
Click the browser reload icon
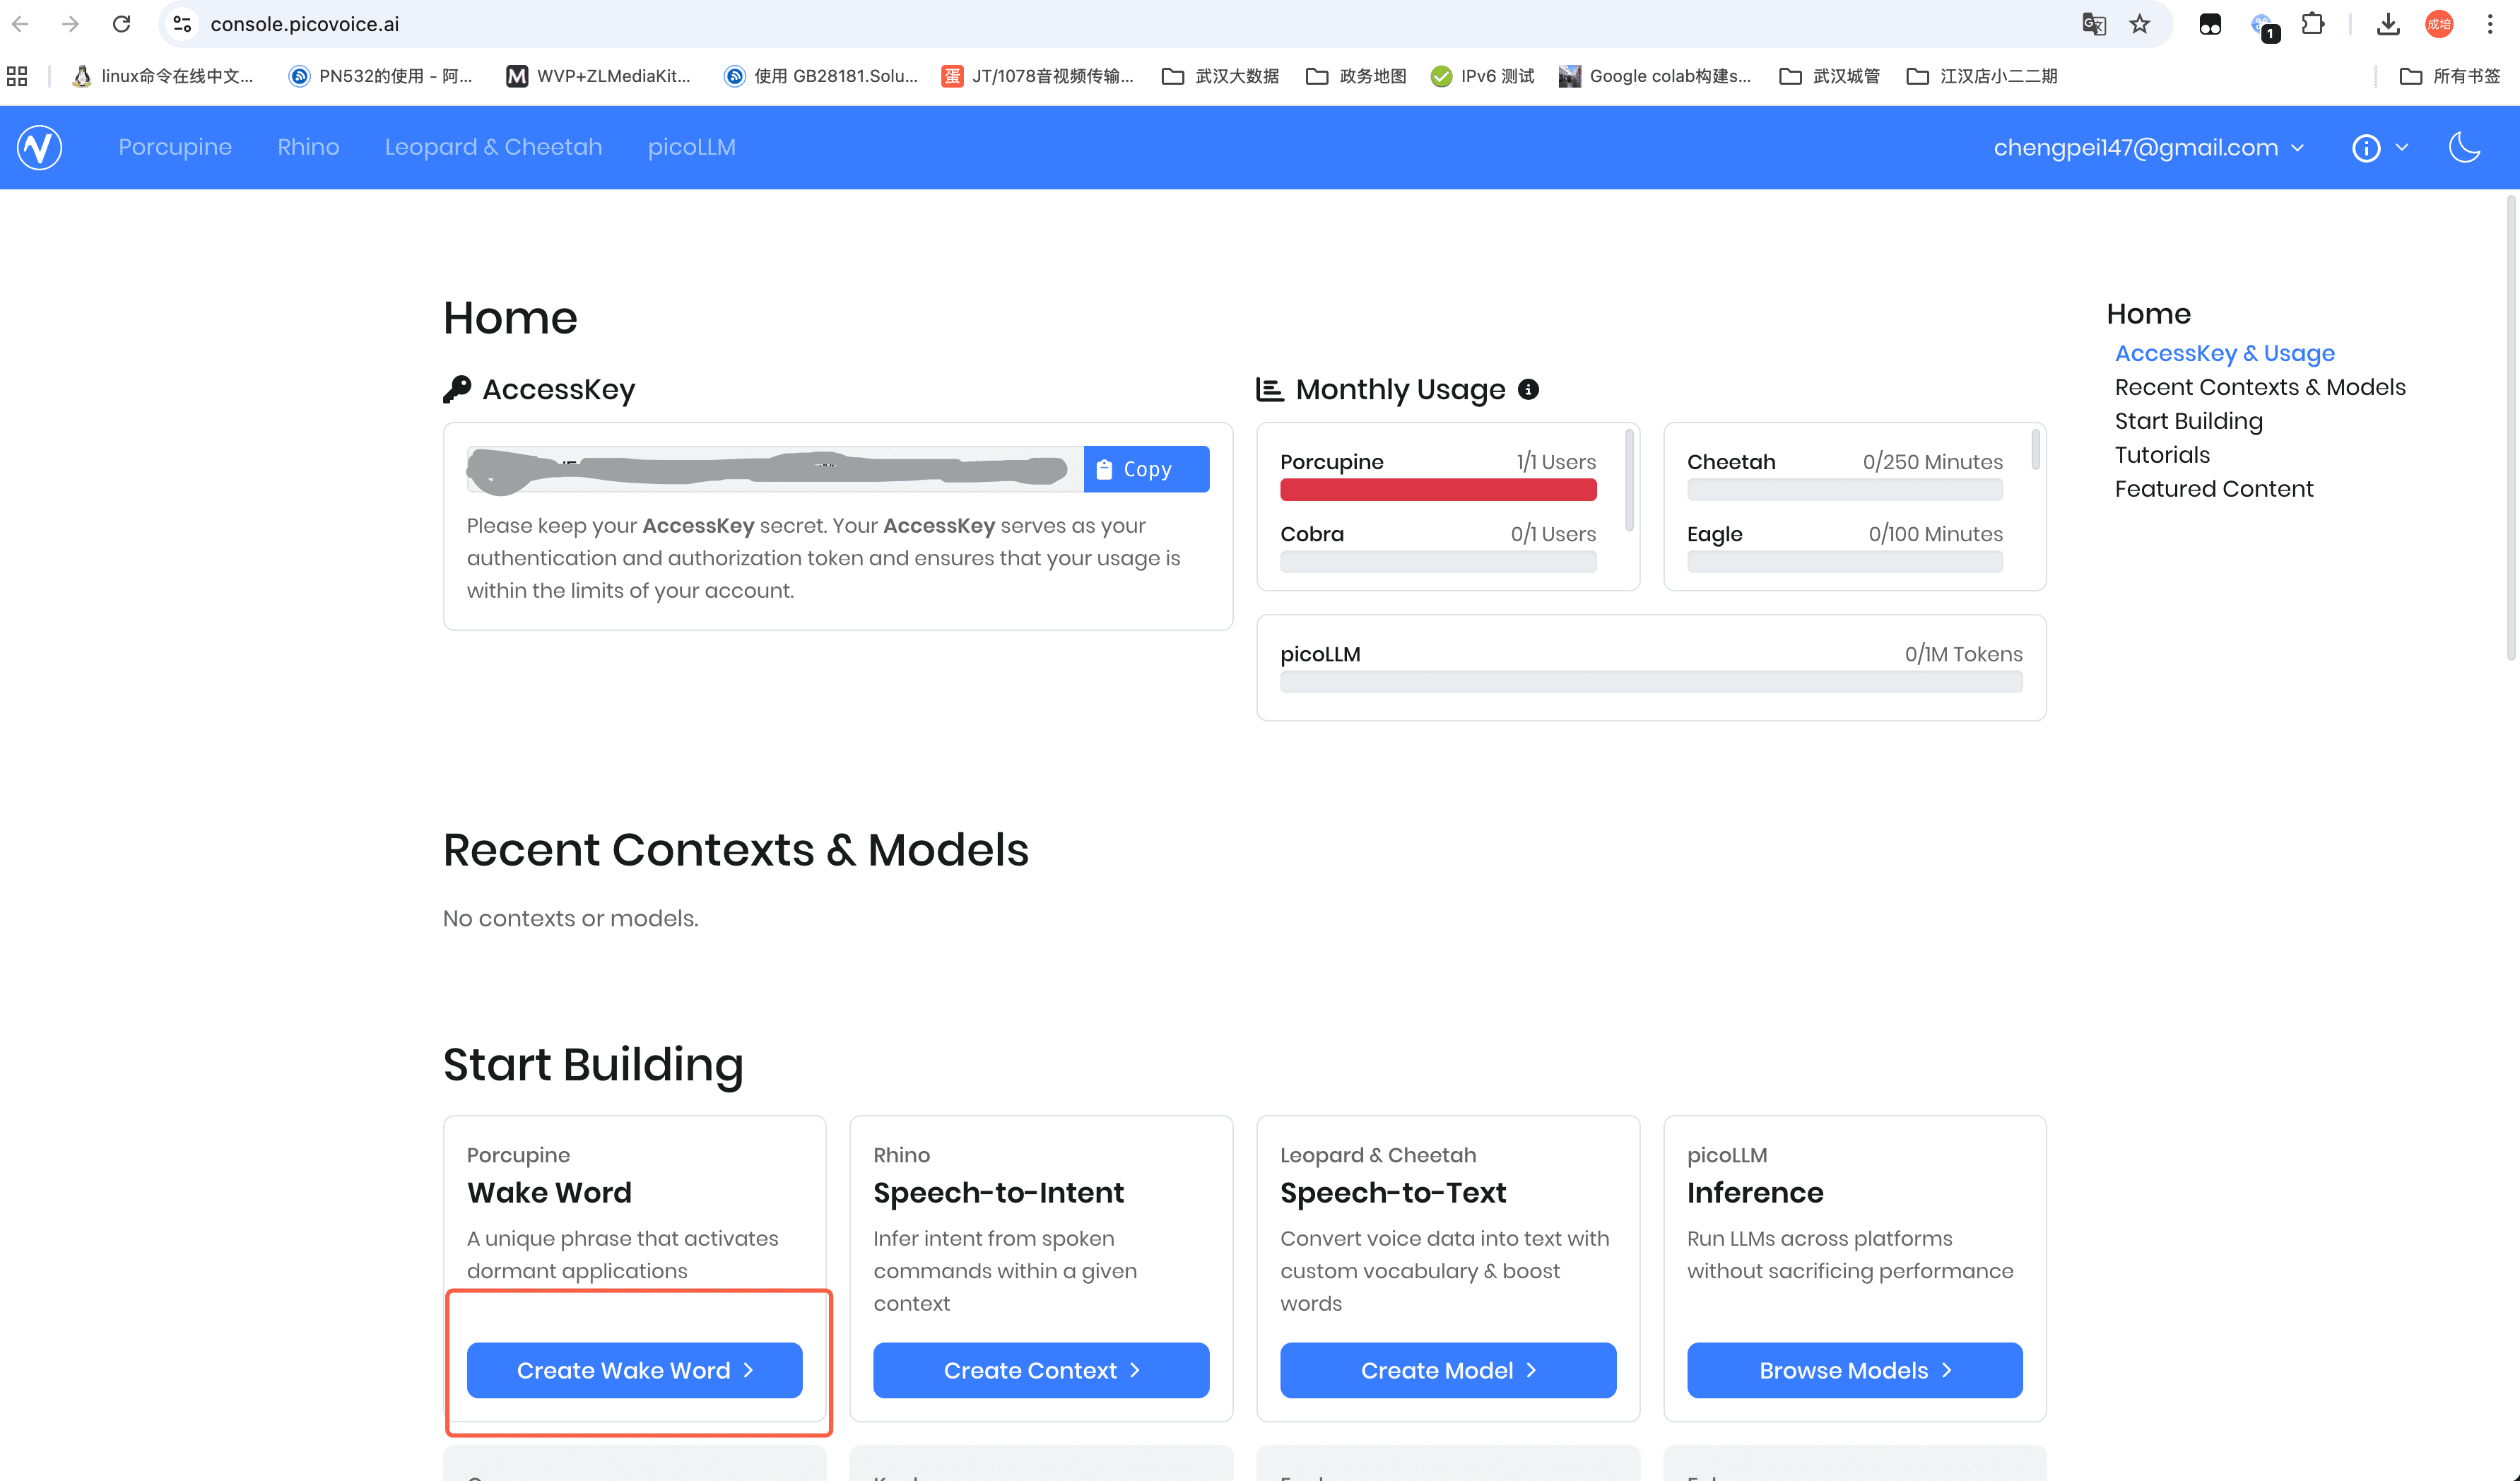(x=121, y=24)
